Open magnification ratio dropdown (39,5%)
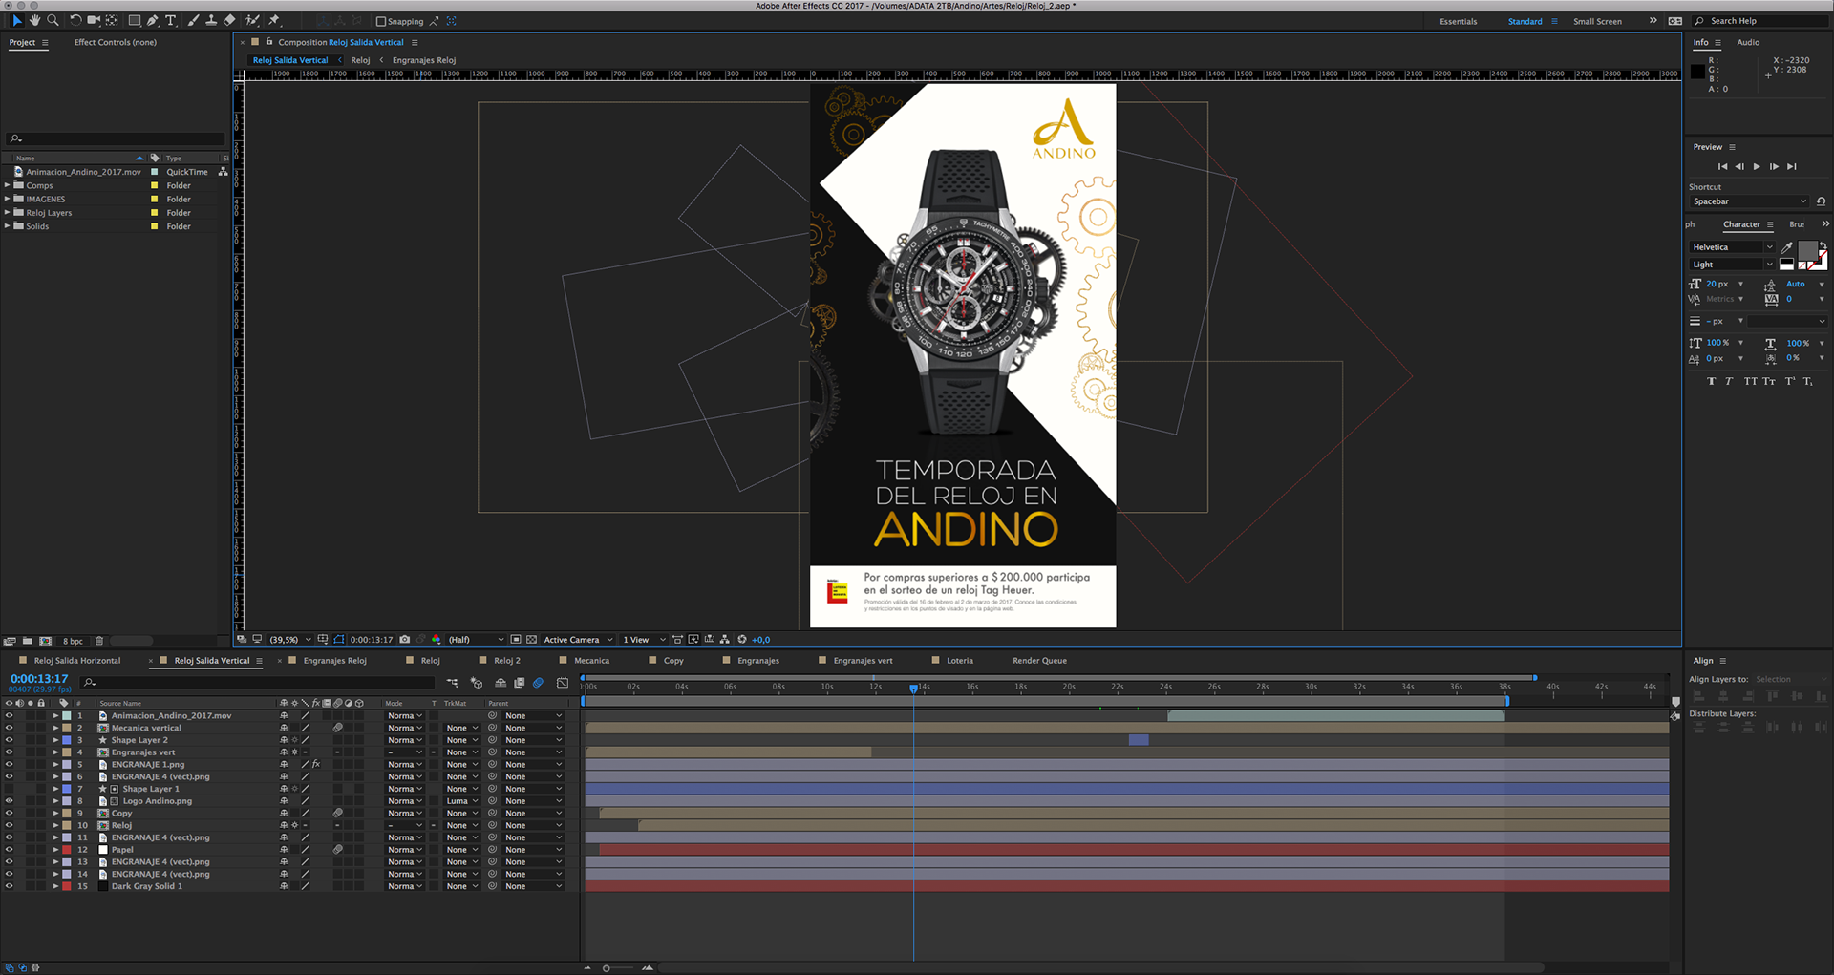Image resolution: width=1834 pixels, height=975 pixels. coord(290,640)
